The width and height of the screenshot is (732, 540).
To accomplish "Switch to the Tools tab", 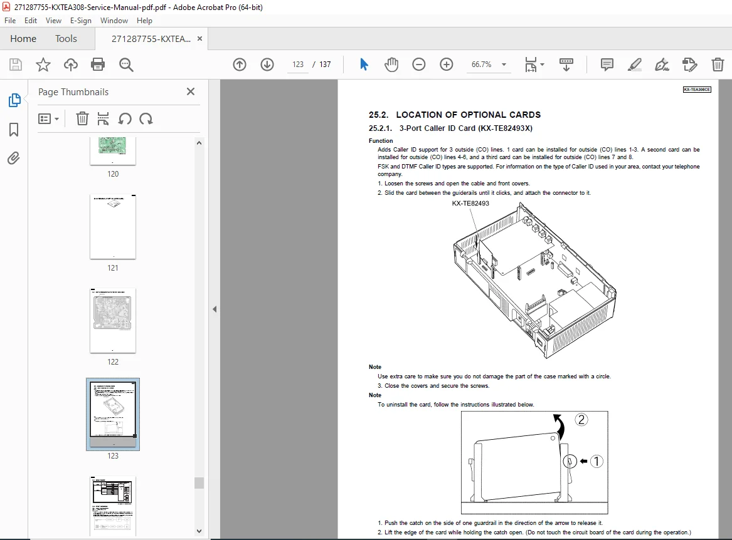I will (x=66, y=39).
